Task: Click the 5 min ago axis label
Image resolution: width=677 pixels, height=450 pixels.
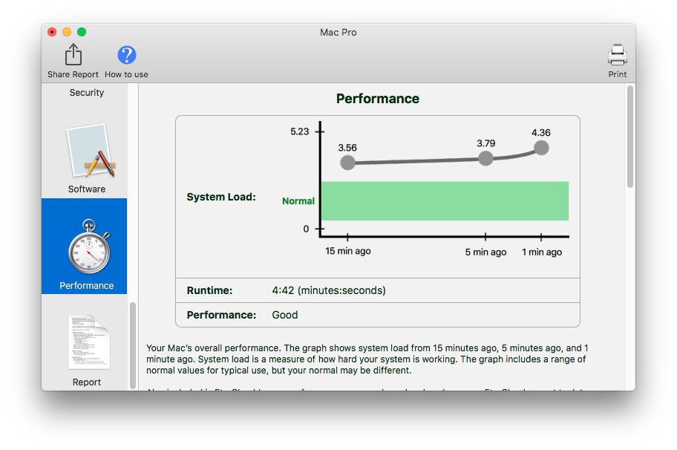Action: 485,252
